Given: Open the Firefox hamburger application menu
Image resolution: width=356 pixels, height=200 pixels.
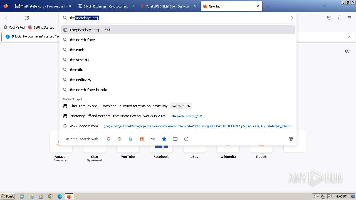Looking at the screenshot, I should tap(349, 18).
